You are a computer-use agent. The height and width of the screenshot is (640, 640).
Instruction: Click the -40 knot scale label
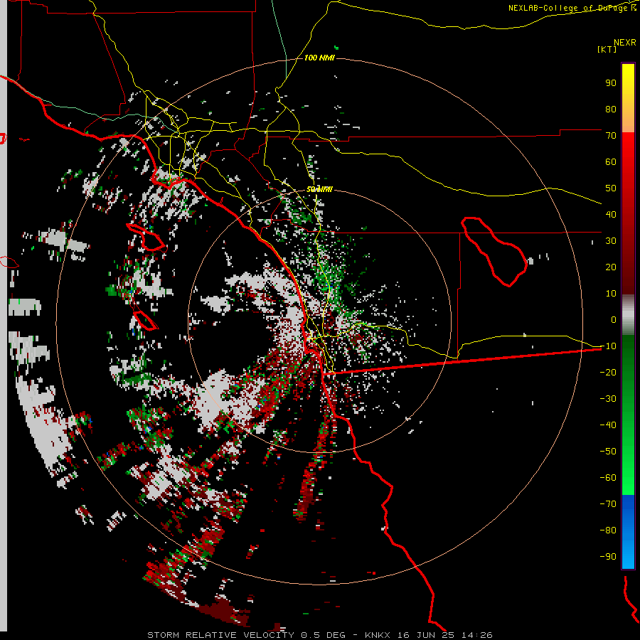tap(608, 425)
